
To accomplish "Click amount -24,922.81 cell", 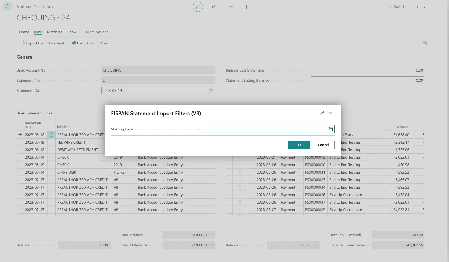I will pos(398,210).
